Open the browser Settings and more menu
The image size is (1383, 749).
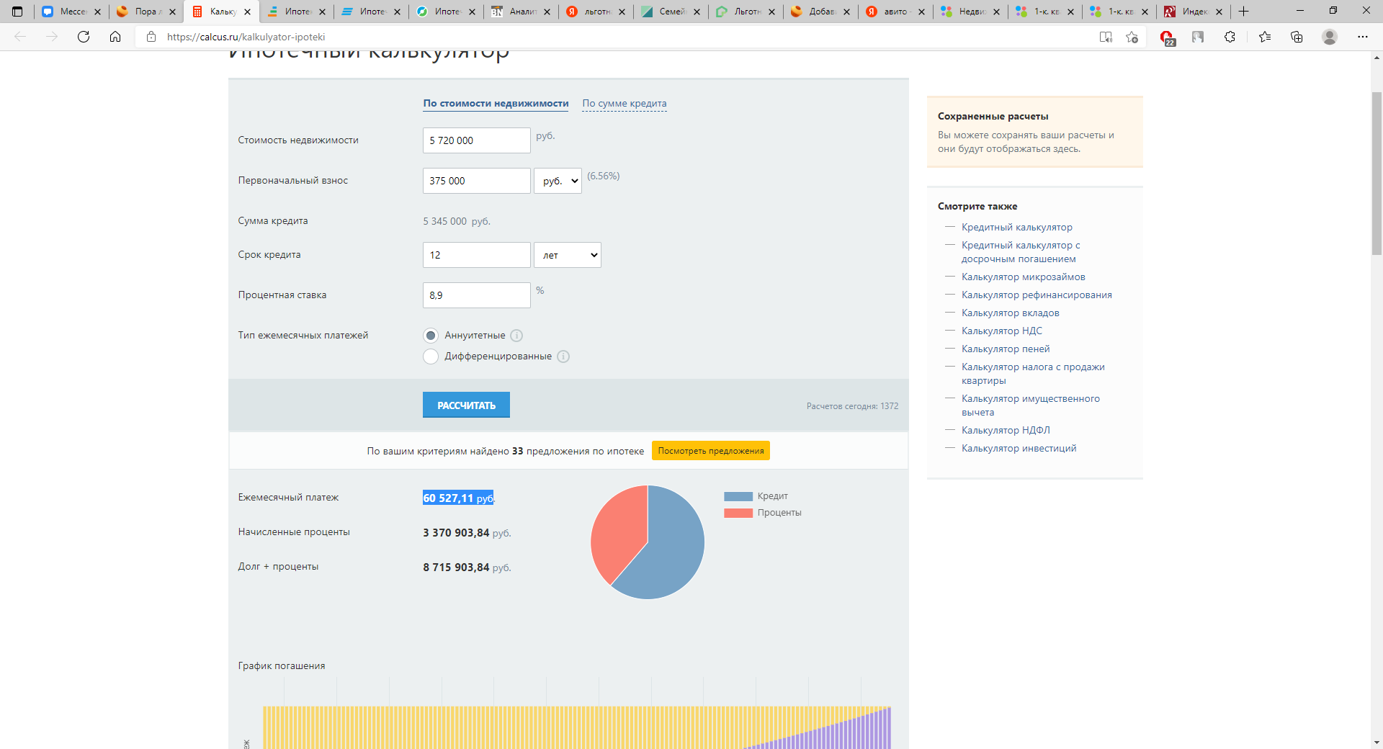(x=1363, y=37)
